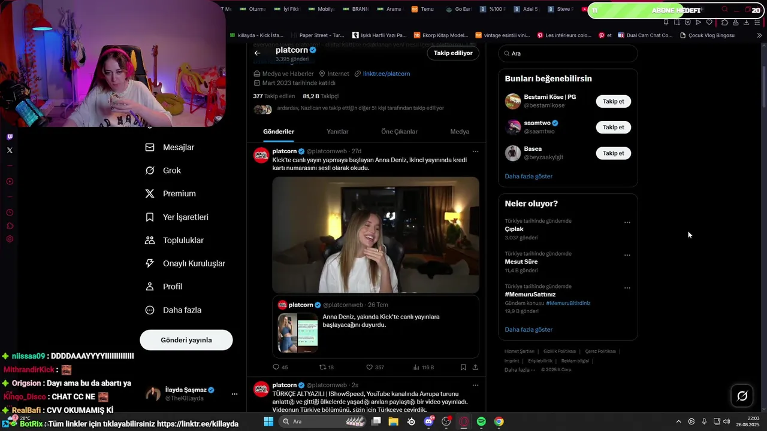Switch to Gönderiler tab
The height and width of the screenshot is (431, 767).
click(x=279, y=132)
